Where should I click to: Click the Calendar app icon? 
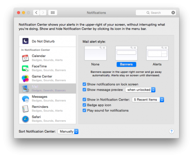point(25,58)
